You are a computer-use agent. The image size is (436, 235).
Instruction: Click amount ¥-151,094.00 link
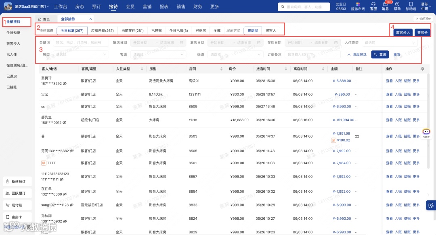coord(344,120)
